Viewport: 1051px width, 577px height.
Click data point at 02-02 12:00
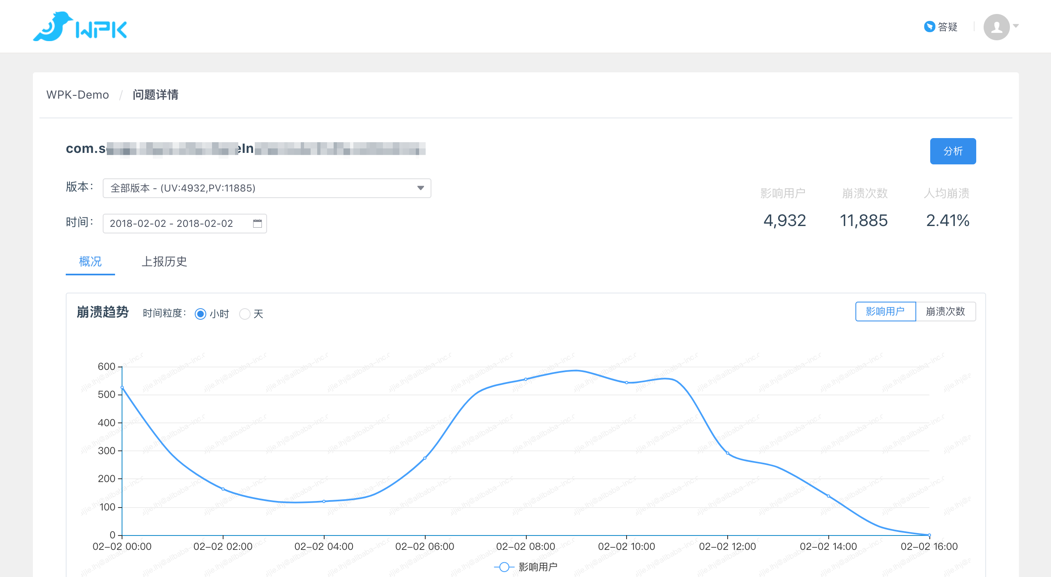coord(727,453)
